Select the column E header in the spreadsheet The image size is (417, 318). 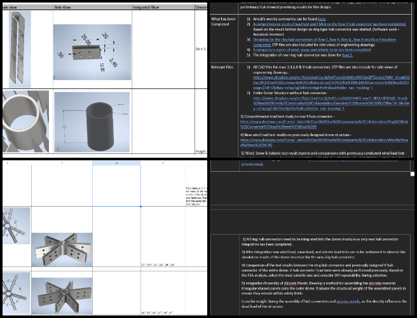tap(17, 163)
